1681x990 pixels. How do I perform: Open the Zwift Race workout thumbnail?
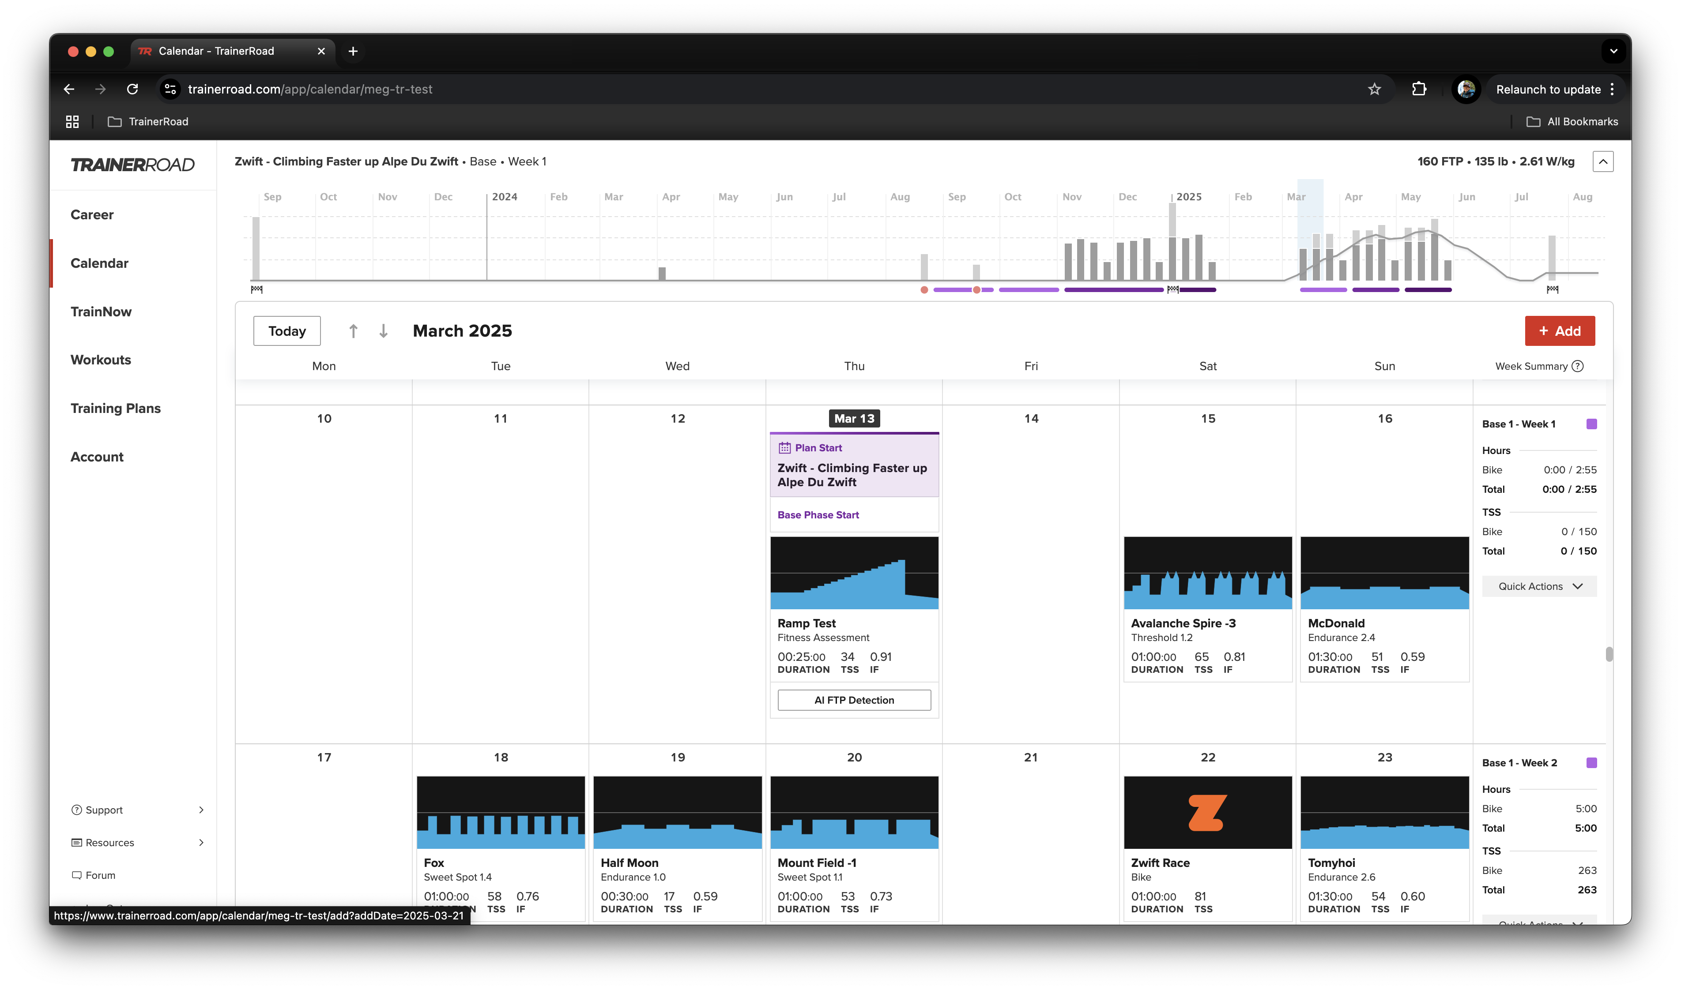click(1207, 813)
